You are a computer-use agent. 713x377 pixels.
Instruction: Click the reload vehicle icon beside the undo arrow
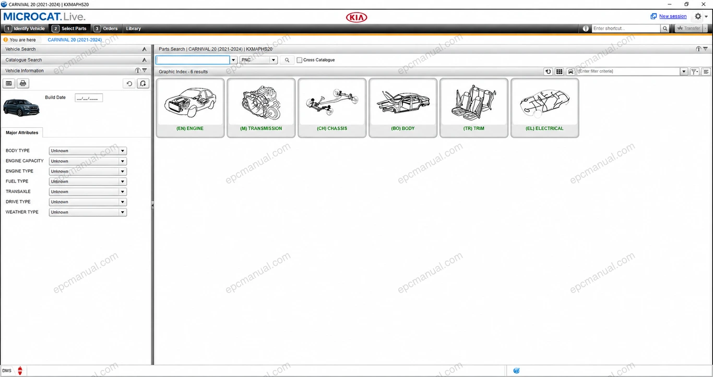click(143, 83)
